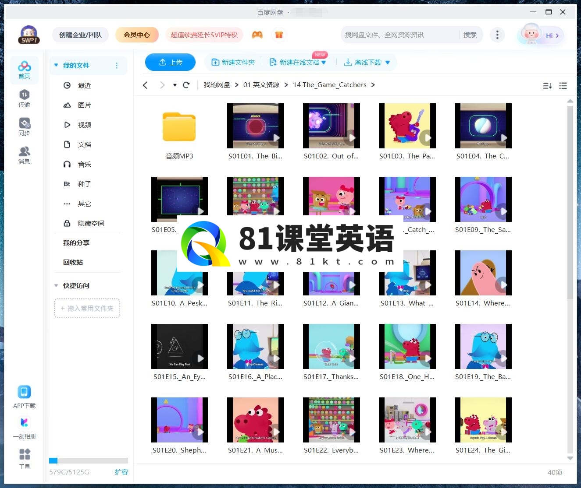Viewport: 581px width, 488px height.
Task: Select S01E03._The_Pa video thumbnail
Action: 407,126
